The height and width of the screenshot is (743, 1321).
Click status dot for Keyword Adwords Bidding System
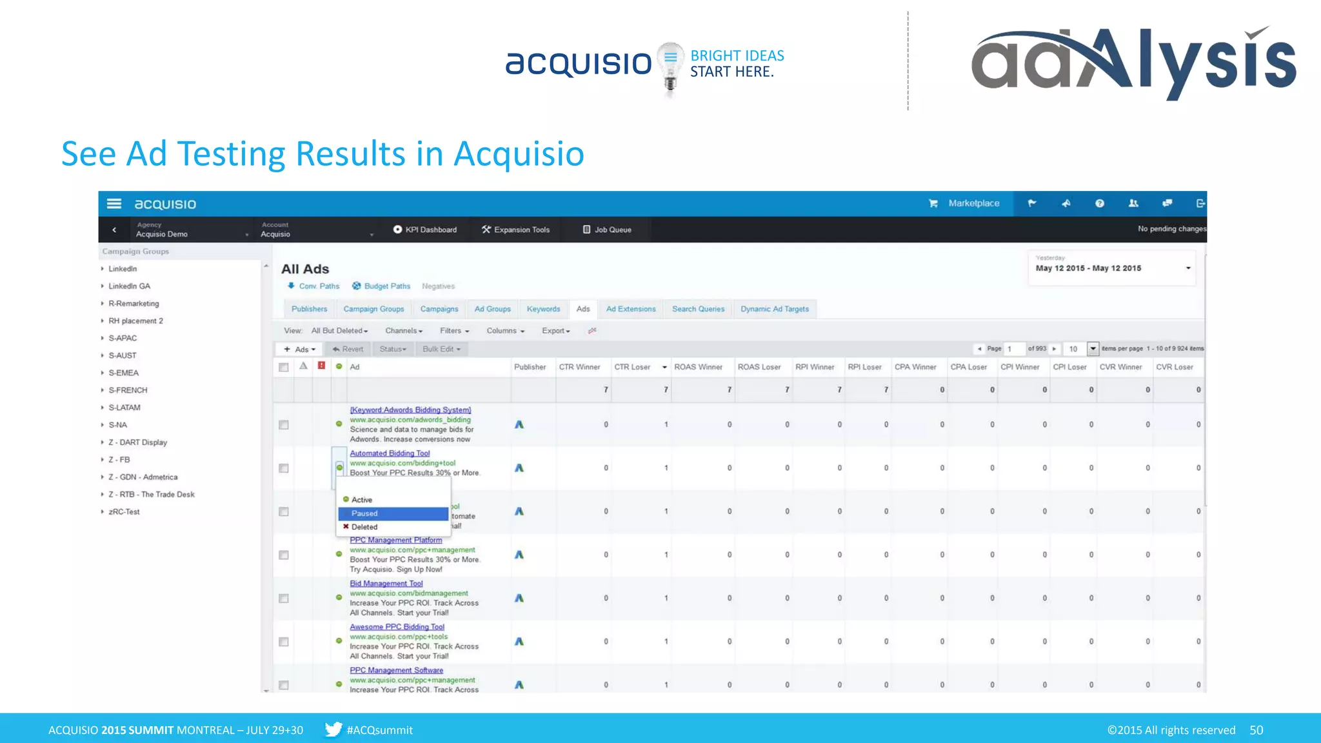[339, 424]
